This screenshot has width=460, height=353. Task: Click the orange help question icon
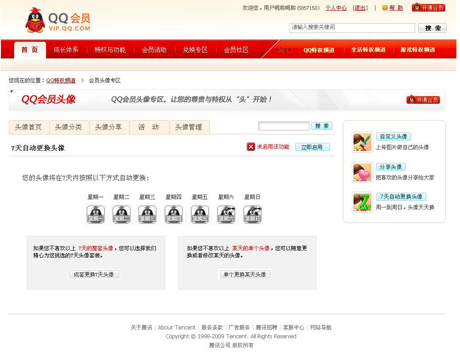[385, 8]
